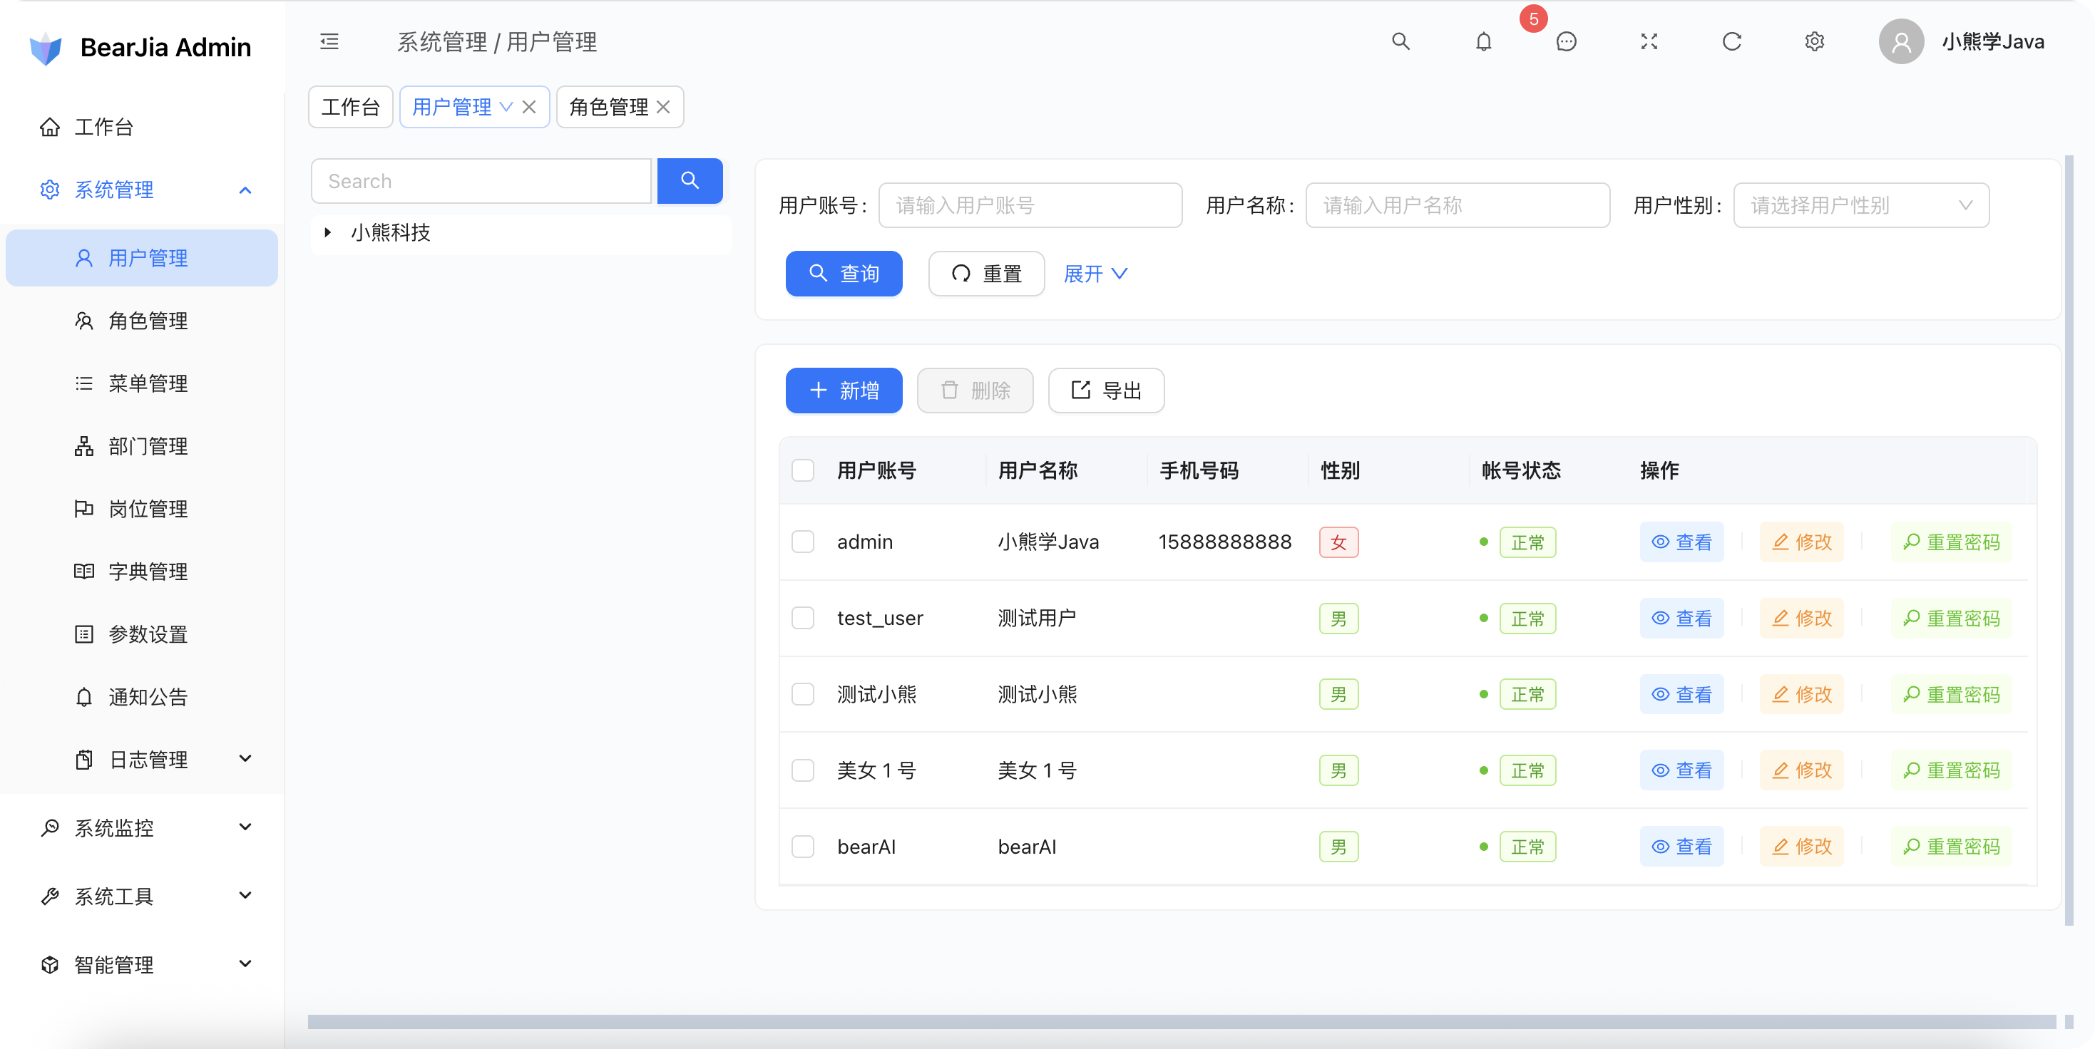Collapse the sidebar menu fold icon
Screen dimensions: 2095x1049
tap(329, 41)
